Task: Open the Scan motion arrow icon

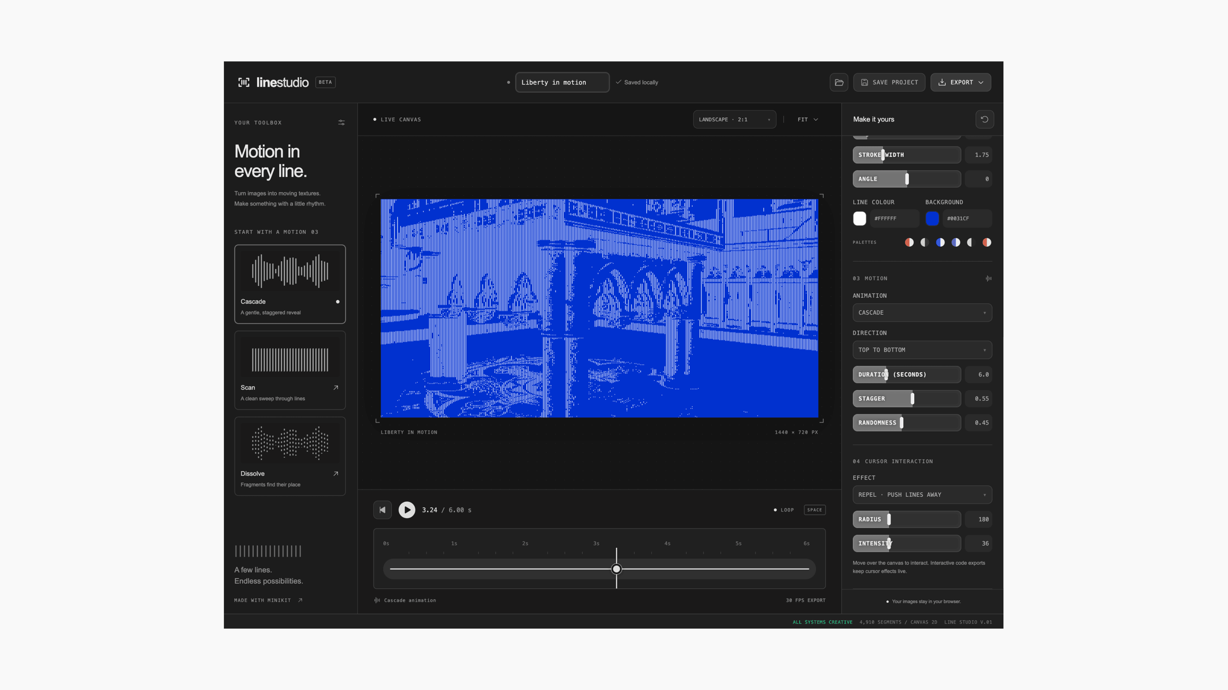Action: point(336,388)
